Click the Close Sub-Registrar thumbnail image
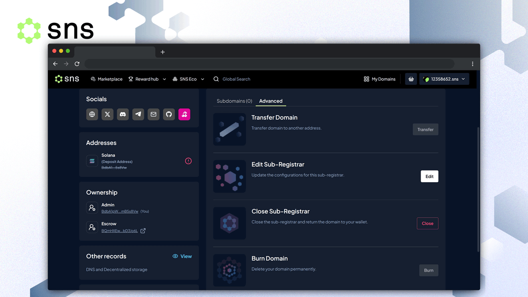 230,224
